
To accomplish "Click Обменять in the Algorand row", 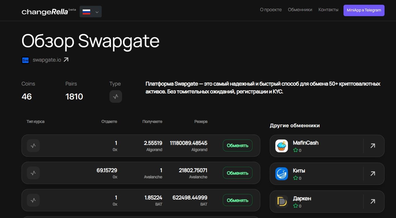I will coord(237,146).
